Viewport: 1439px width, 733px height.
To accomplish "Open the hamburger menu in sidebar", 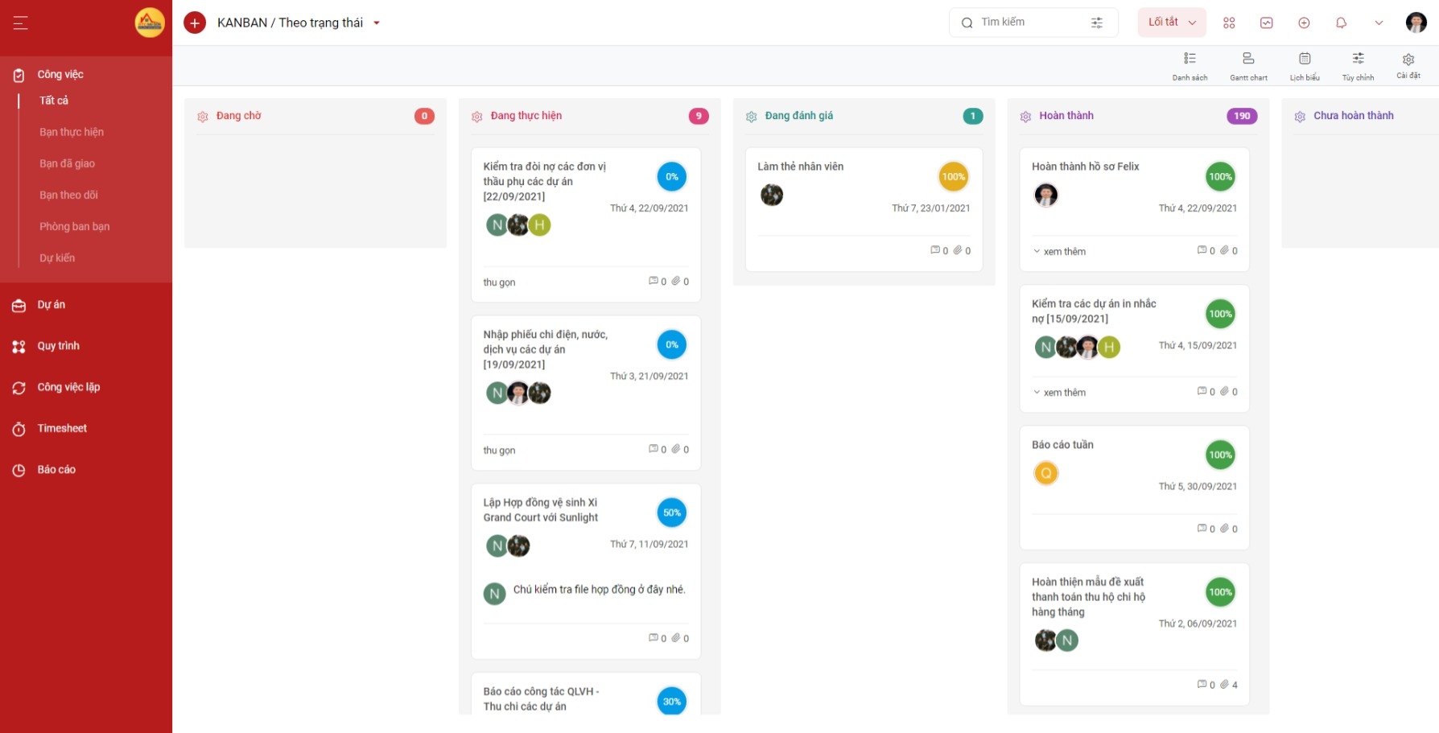I will click(x=21, y=23).
